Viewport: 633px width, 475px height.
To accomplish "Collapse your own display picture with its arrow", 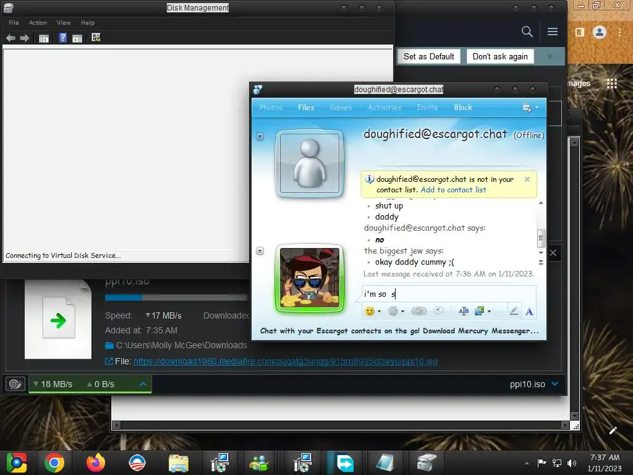I will (260, 251).
